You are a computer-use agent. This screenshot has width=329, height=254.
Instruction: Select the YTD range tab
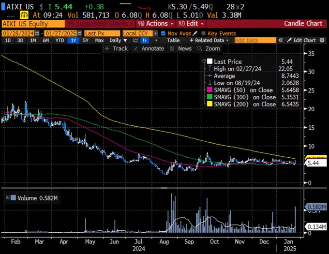click(x=60, y=40)
